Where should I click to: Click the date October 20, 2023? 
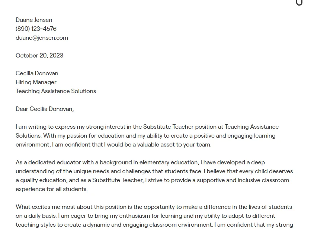[39, 56]
